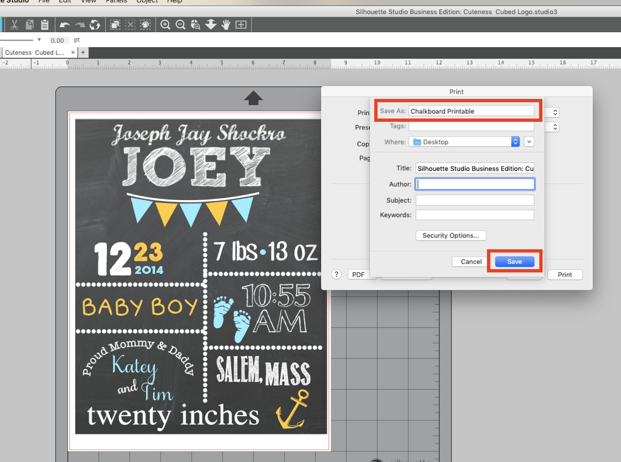This screenshot has height=462, width=621.
Task: Open the View menu
Action: 88,2
